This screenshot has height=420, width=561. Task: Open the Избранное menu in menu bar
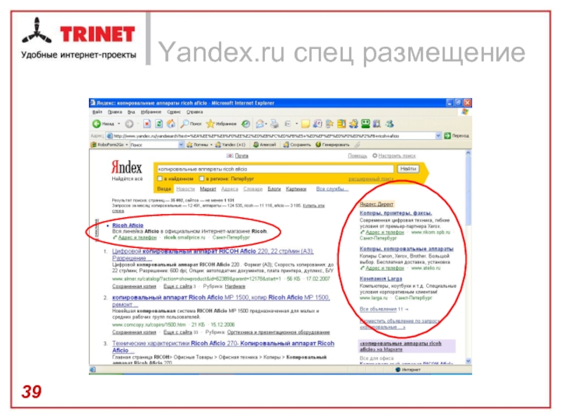151,112
